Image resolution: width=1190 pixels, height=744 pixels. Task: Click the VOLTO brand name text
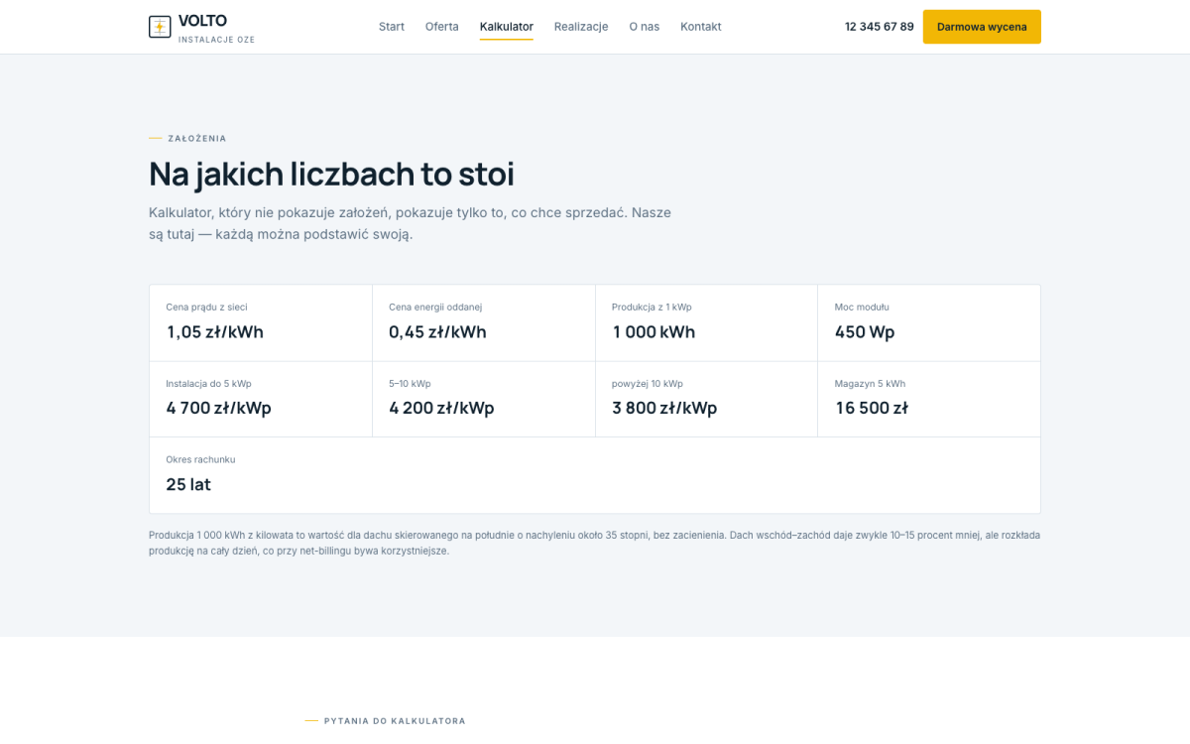tap(202, 21)
